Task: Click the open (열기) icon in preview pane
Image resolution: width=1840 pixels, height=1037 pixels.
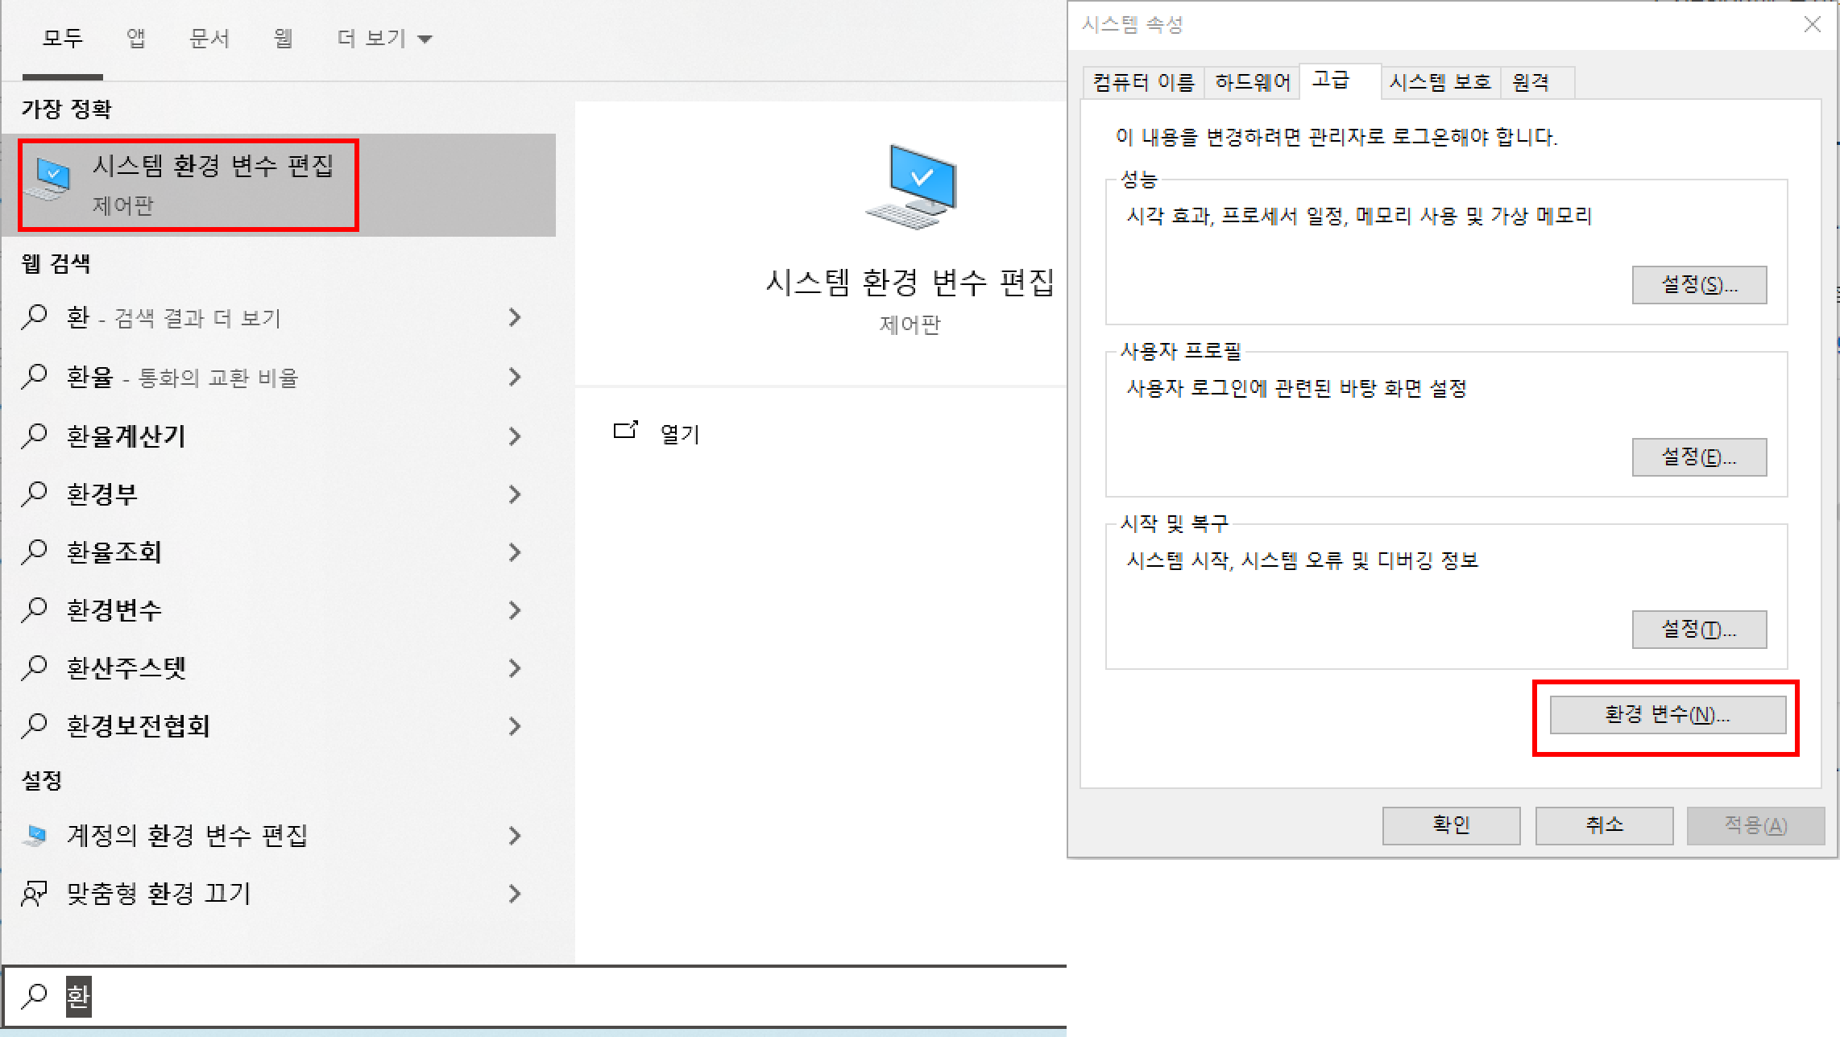Action: click(x=626, y=431)
